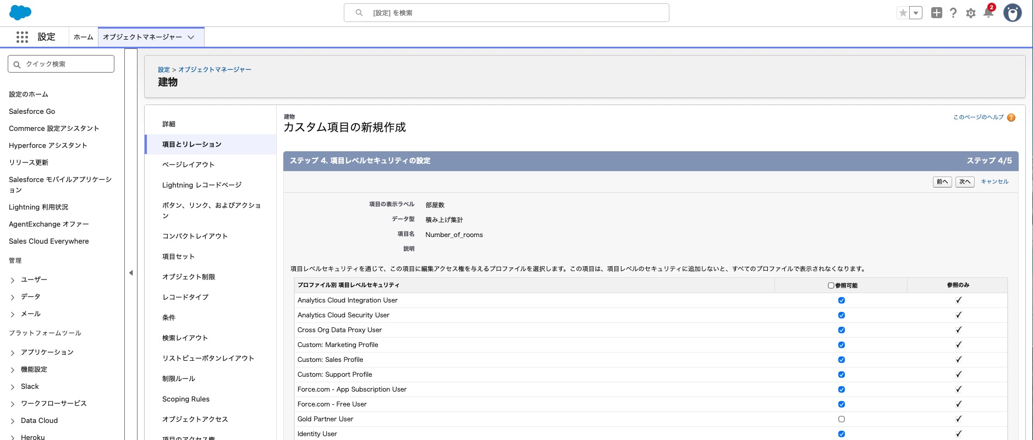Expand the ユーザー tree section

coord(13,280)
